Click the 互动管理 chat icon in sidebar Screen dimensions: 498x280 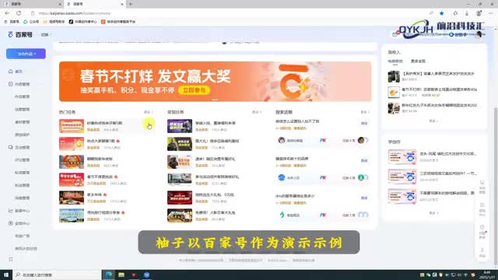tap(10, 147)
